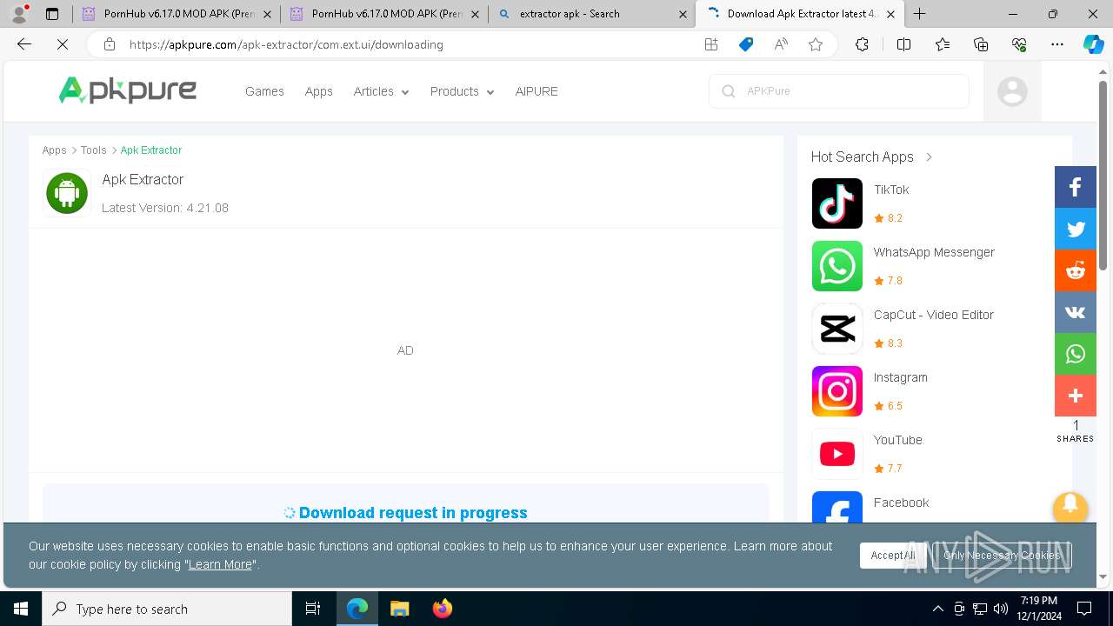Viewport: 1113px width, 626px height.
Task: Open the Favorites list icon
Action: click(x=943, y=44)
